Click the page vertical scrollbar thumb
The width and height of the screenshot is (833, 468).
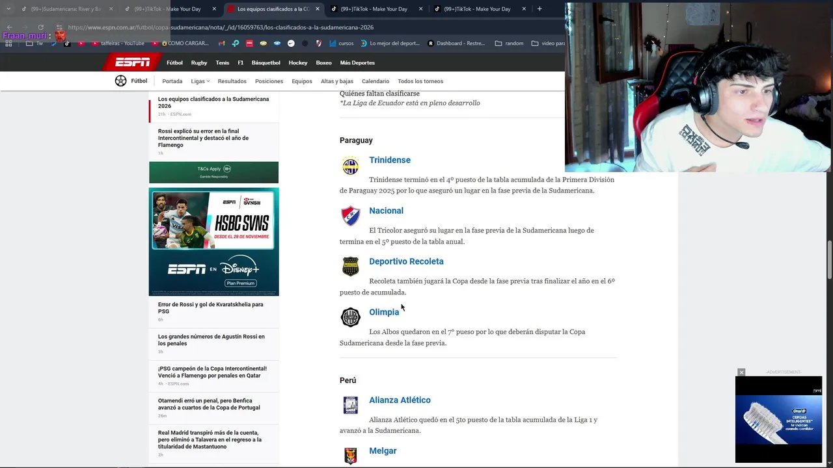click(x=830, y=261)
